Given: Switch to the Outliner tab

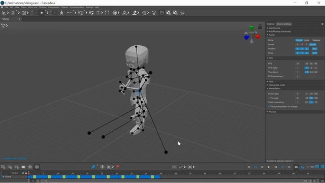Looking at the screenshot, I should coord(271,24).
